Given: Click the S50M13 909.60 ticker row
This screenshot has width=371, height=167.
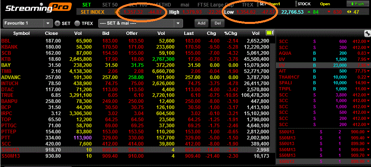Looking at the screenshot, I should 323,150.
